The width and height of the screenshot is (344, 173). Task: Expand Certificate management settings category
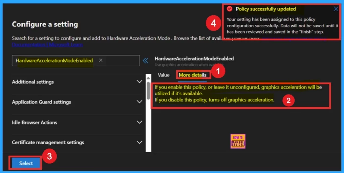(139, 142)
